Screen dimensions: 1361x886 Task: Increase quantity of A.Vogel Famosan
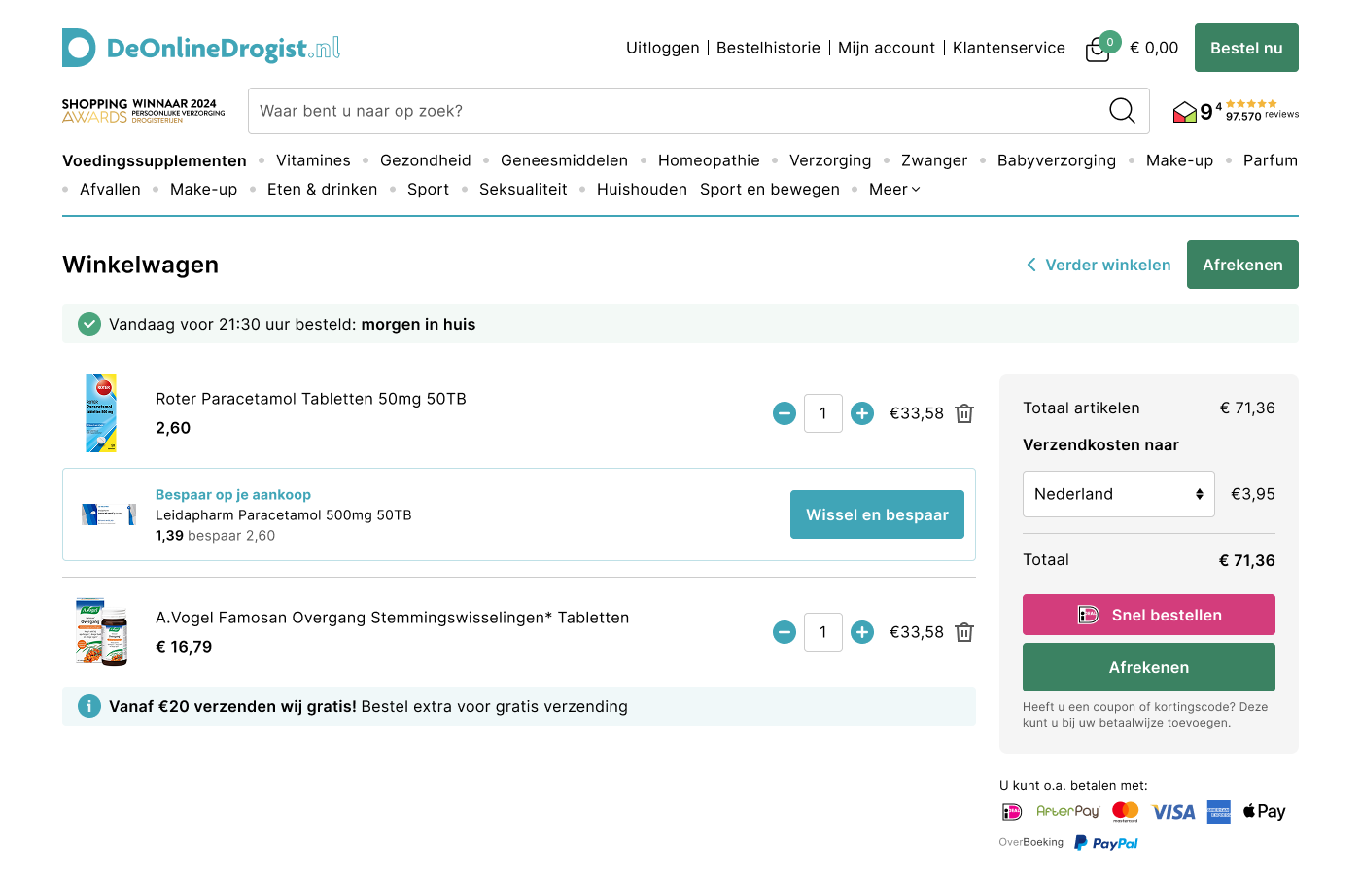[862, 632]
